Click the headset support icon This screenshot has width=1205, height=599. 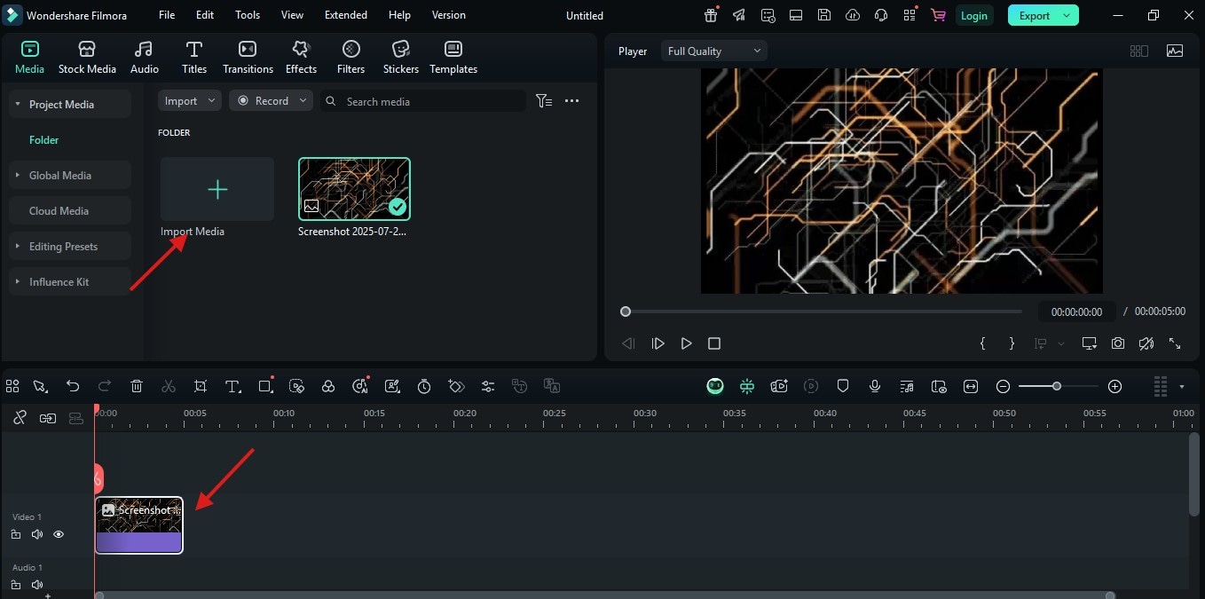click(x=881, y=15)
